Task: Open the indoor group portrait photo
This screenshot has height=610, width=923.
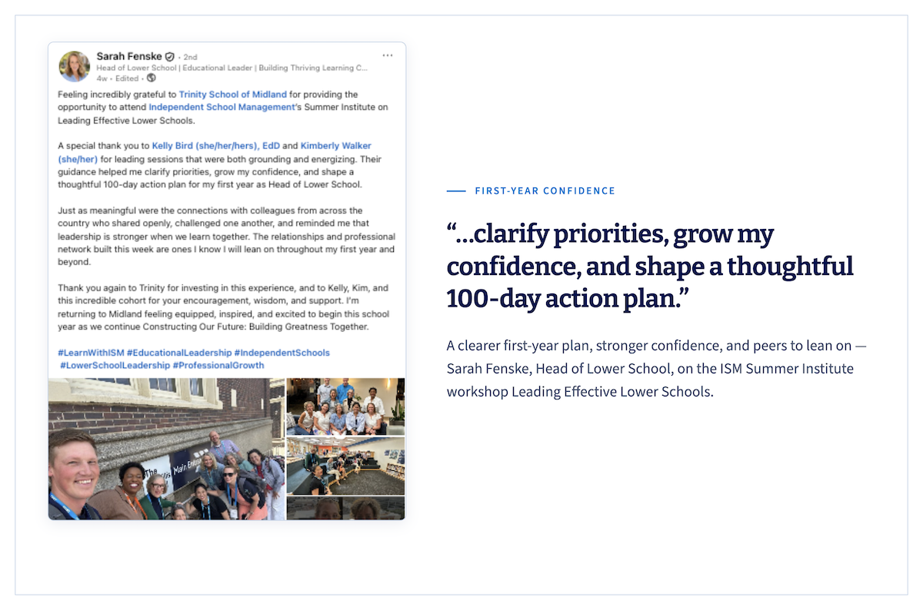Action: [x=345, y=406]
